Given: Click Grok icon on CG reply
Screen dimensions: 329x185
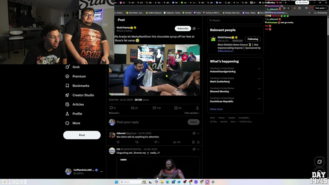Looking at the screenshot, I should click(194, 149).
